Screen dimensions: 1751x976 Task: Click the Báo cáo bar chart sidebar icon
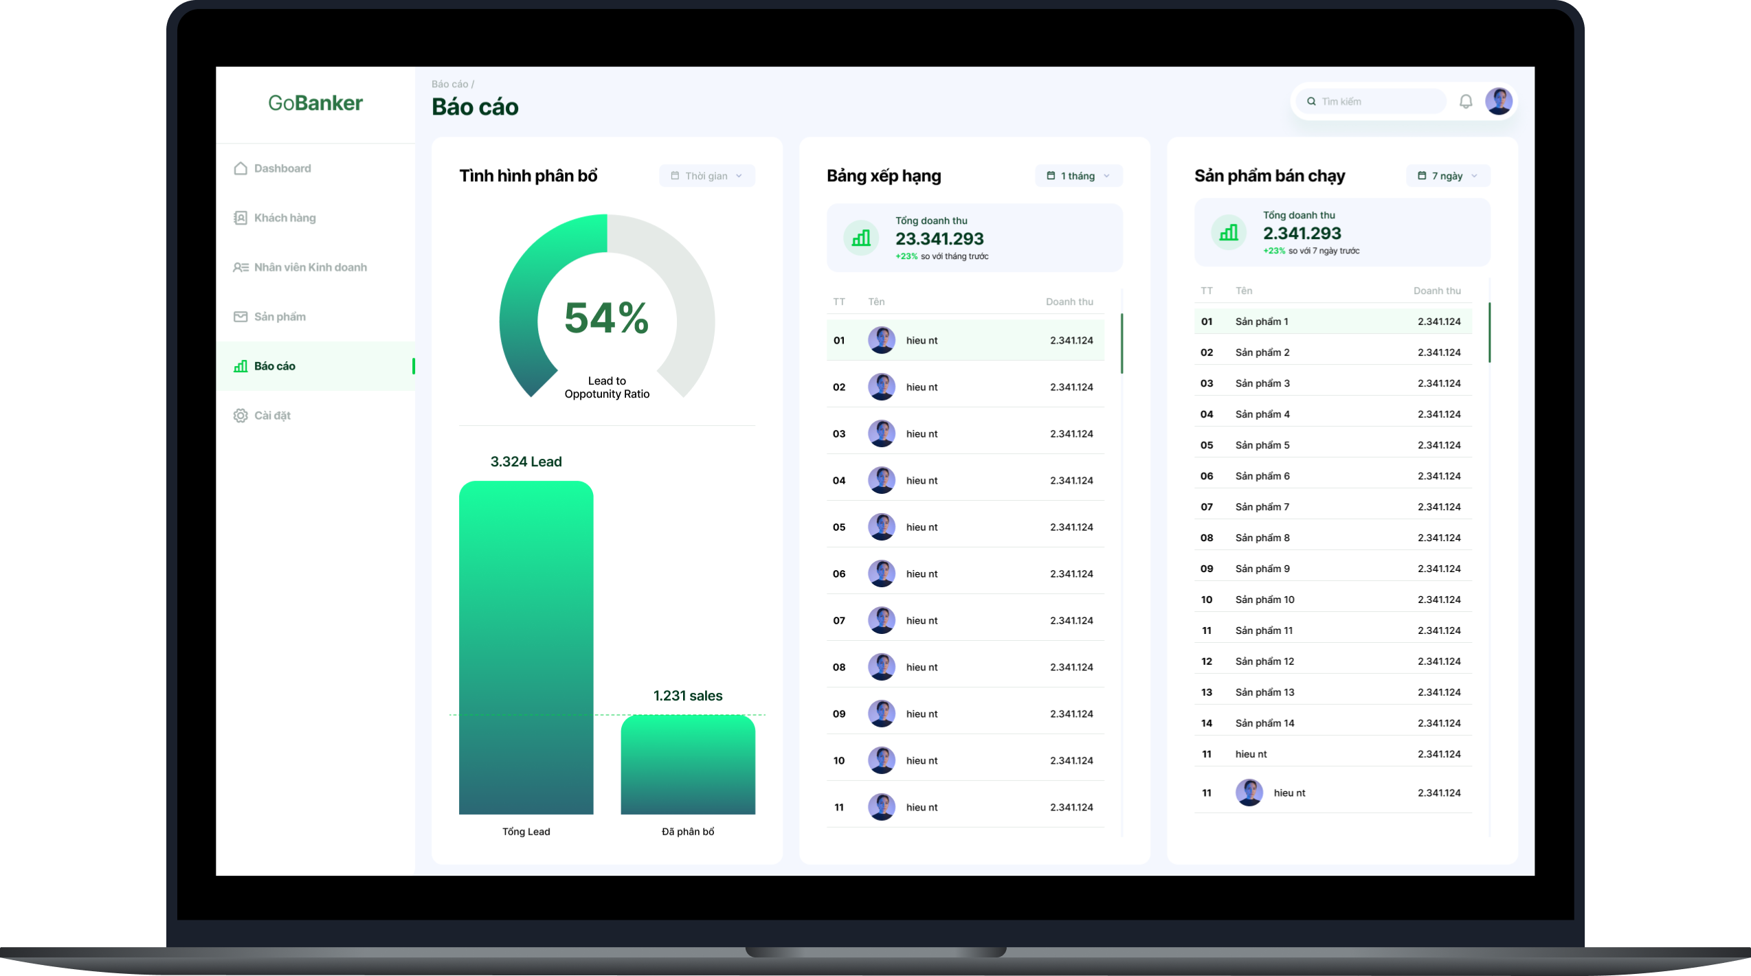pos(240,366)
